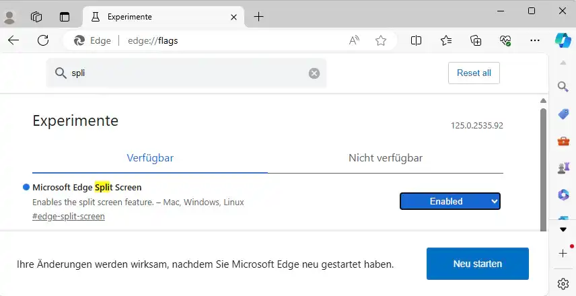Open the Collections icon
This screenshot has width=576, height=296.
[476, 40]
